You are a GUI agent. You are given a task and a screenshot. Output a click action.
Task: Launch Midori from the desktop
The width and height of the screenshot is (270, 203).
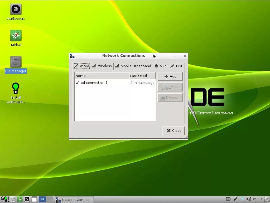pyautogui.click(x=16, y=38)
